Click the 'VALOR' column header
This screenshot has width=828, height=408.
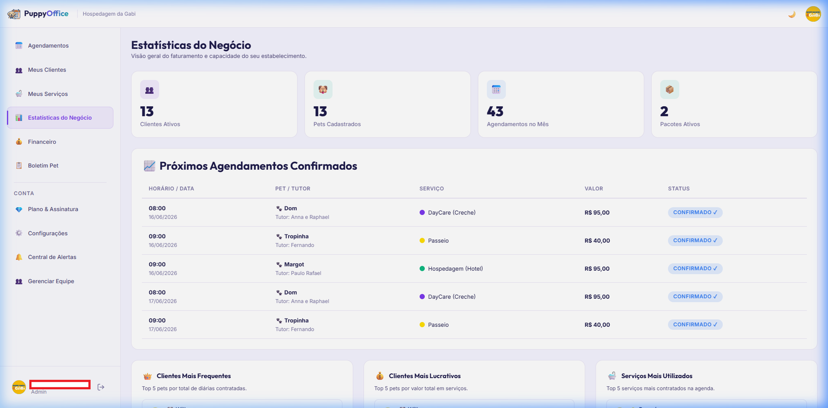click(x=594, y=188)
